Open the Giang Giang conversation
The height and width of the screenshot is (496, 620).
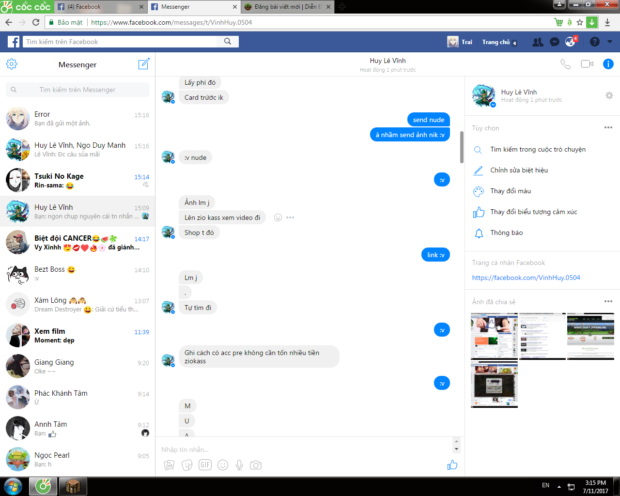77,367
